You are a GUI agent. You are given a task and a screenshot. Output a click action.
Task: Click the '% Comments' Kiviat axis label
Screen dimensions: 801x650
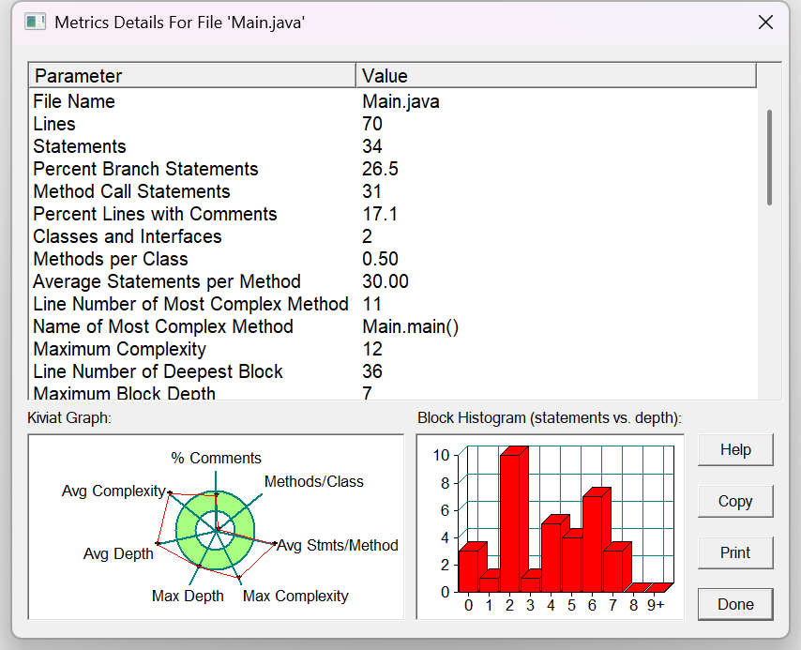click(x=216, y=458)
